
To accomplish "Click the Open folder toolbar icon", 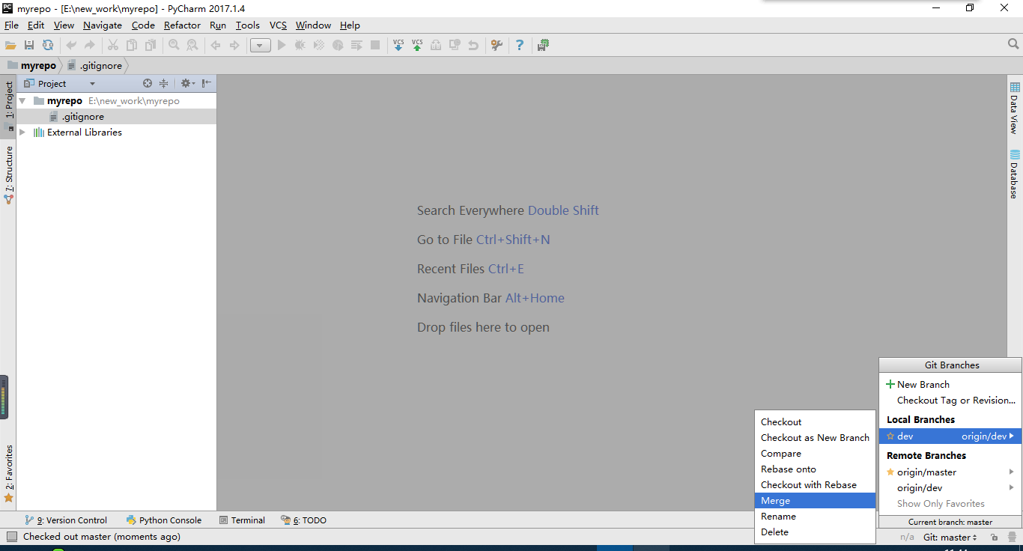I will point(10,46).
